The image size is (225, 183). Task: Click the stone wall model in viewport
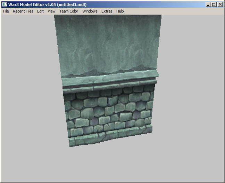[108, 80]
